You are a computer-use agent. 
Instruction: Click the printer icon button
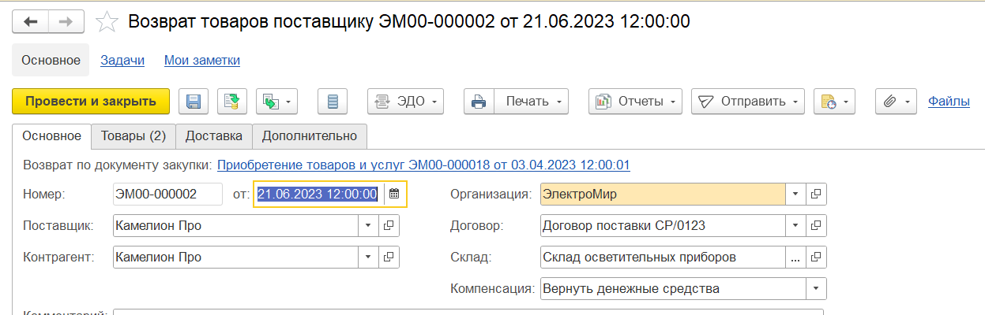click(x=479, y=101)
